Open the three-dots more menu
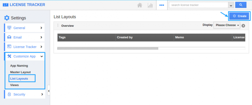 point(162,5)
